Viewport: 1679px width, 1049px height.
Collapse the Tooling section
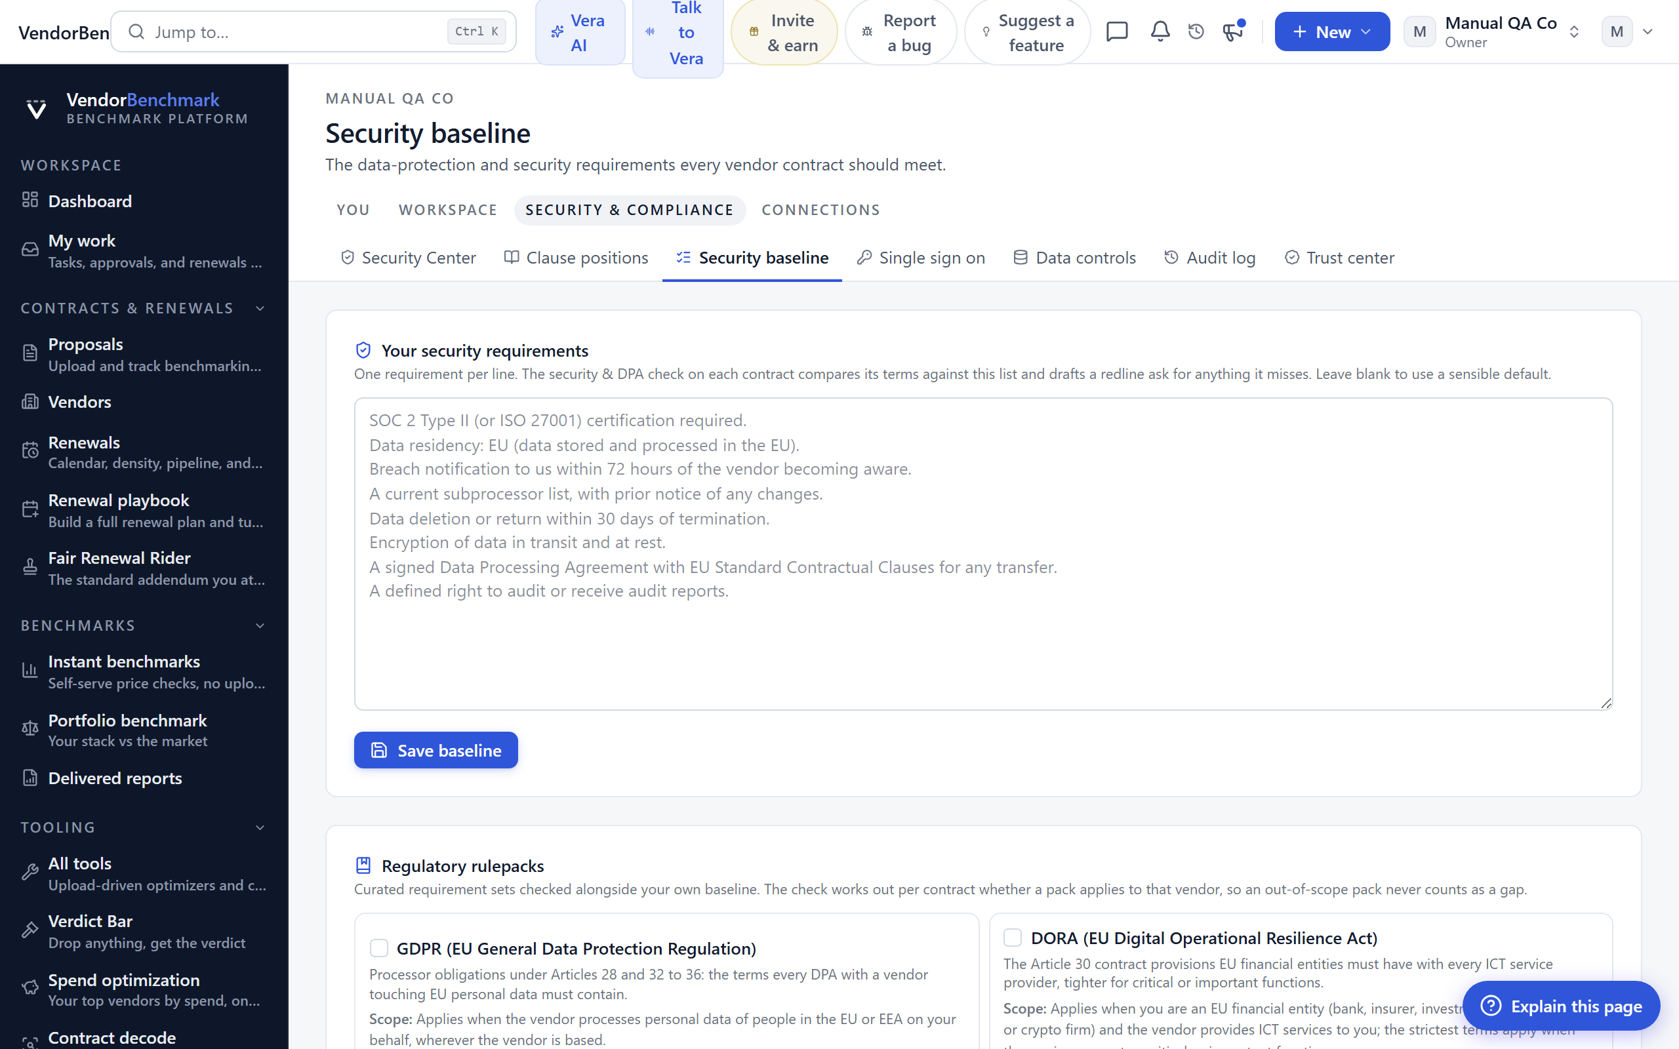[x=260, y=827]
